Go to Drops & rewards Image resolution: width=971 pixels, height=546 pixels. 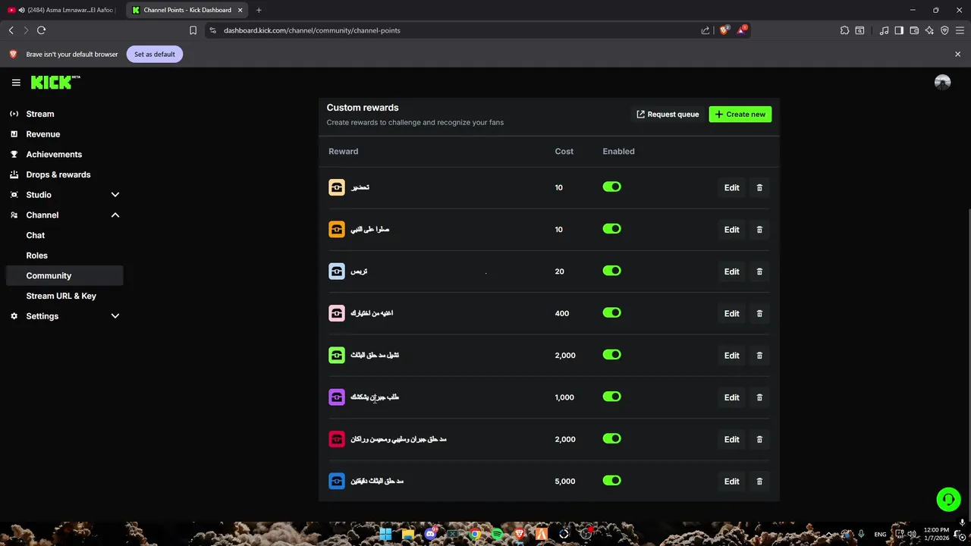click(x=58, y=174)
